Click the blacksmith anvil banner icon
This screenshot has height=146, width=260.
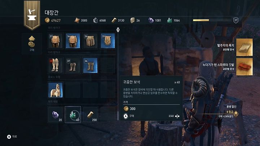pos(32,15)
